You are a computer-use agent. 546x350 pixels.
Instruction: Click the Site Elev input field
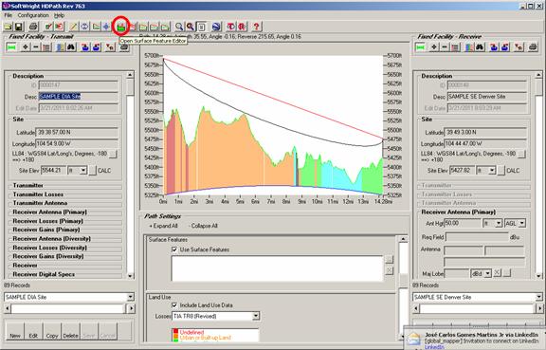(53, 171)
